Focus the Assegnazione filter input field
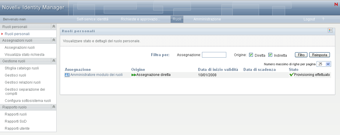The height and width of the screenshot is (135, 340). [x=214, y=55]
